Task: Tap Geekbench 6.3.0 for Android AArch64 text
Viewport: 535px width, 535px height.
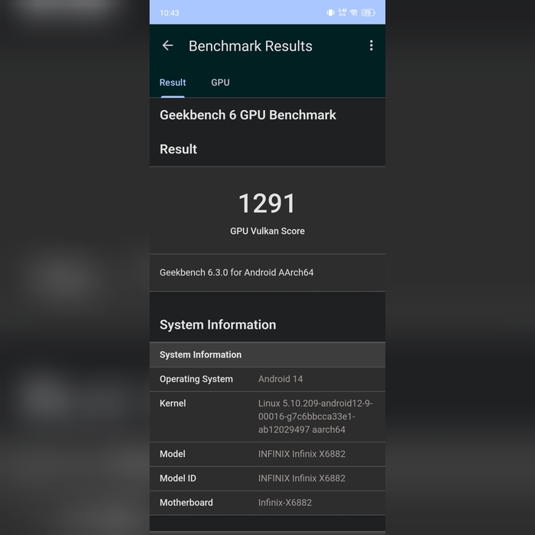Action: (x=236, y=273)
